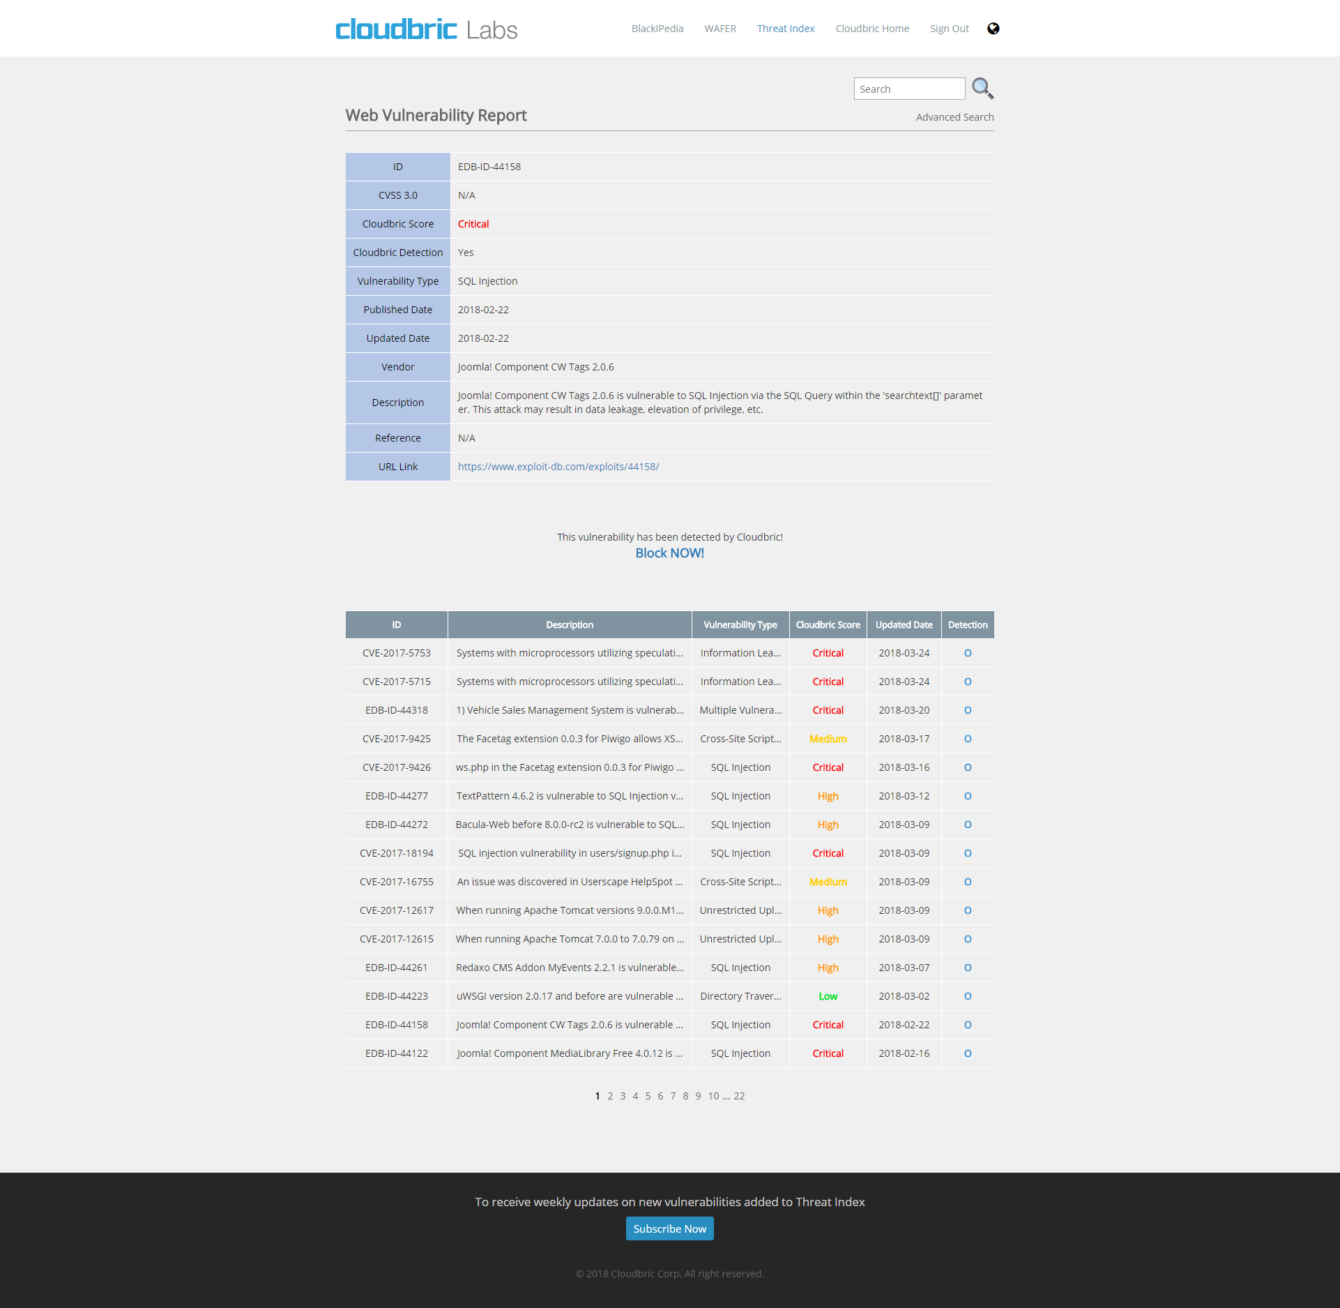Toggle Detection O for CVE-2017-5753
Screen dimensions: 1340x1308
coord(968,653)
